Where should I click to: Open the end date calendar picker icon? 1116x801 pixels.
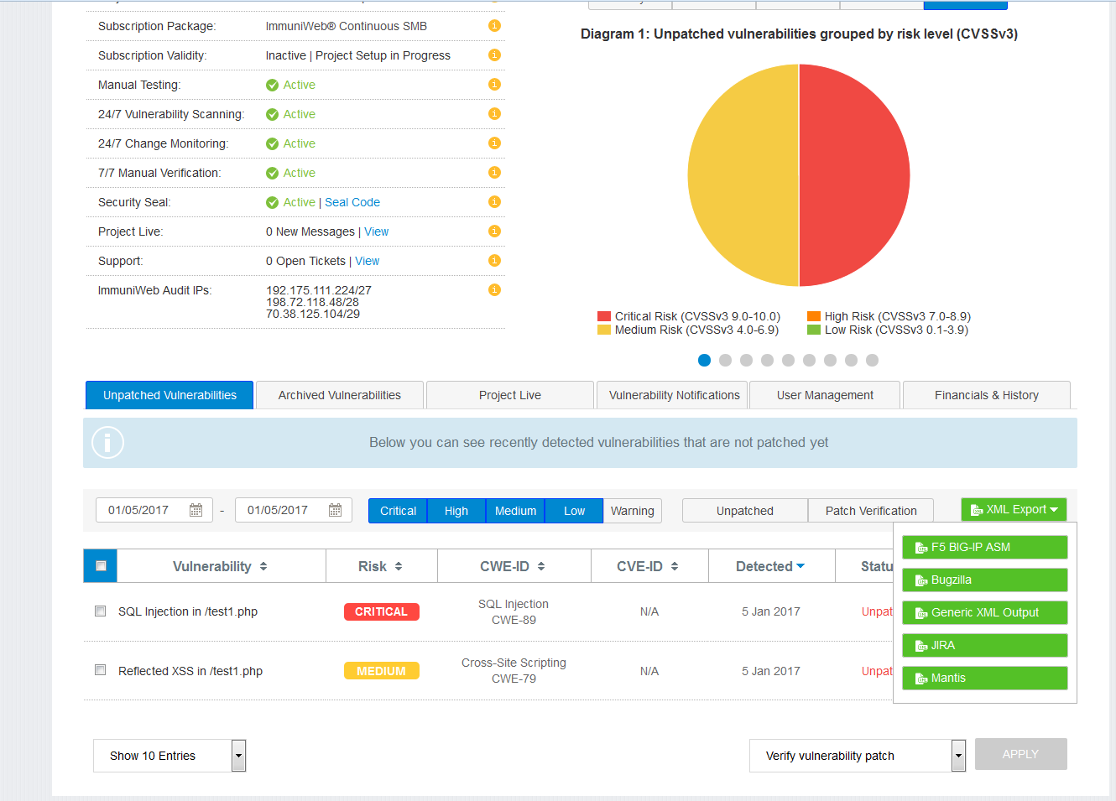[336, 510]
